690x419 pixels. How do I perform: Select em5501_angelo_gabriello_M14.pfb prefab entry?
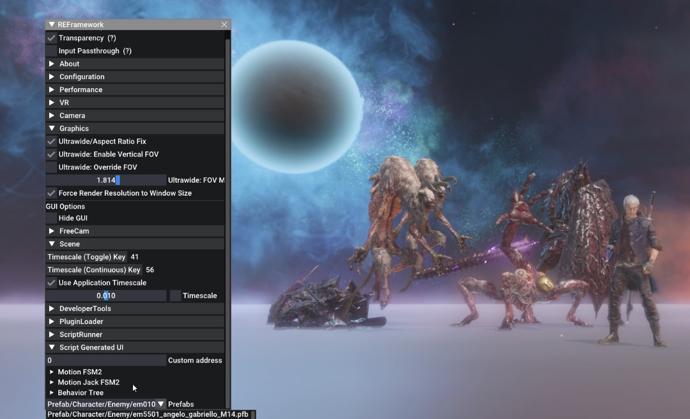[x=148, y=414]
